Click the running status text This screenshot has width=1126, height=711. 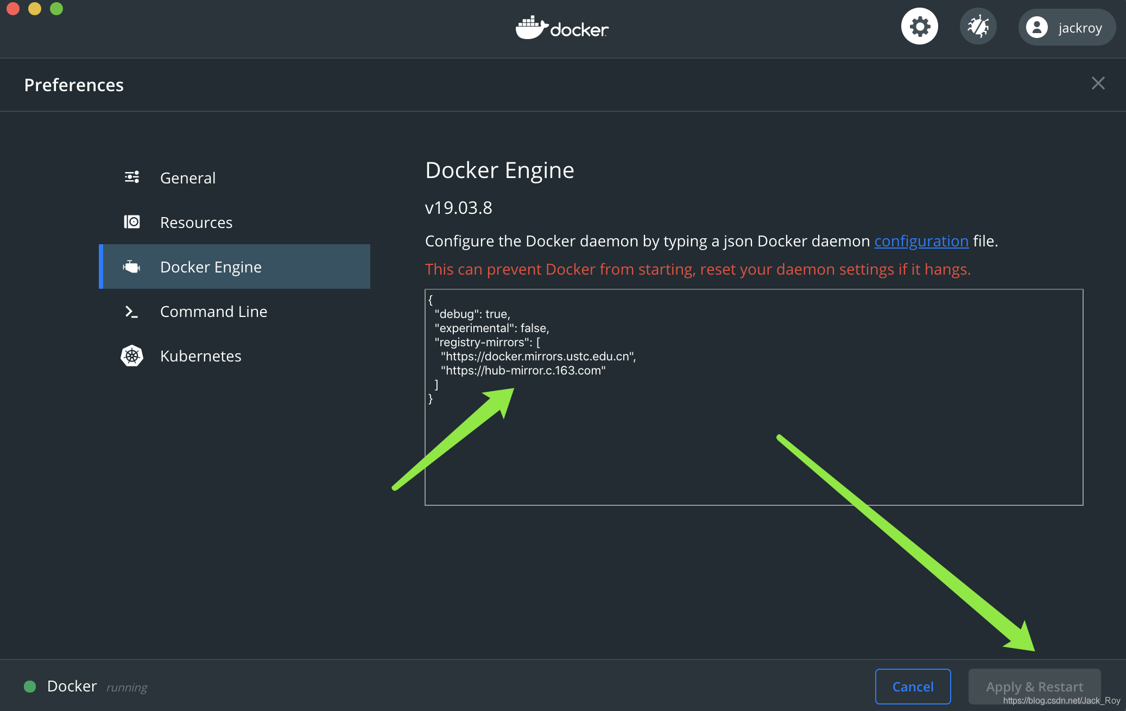tap(126, 688)
